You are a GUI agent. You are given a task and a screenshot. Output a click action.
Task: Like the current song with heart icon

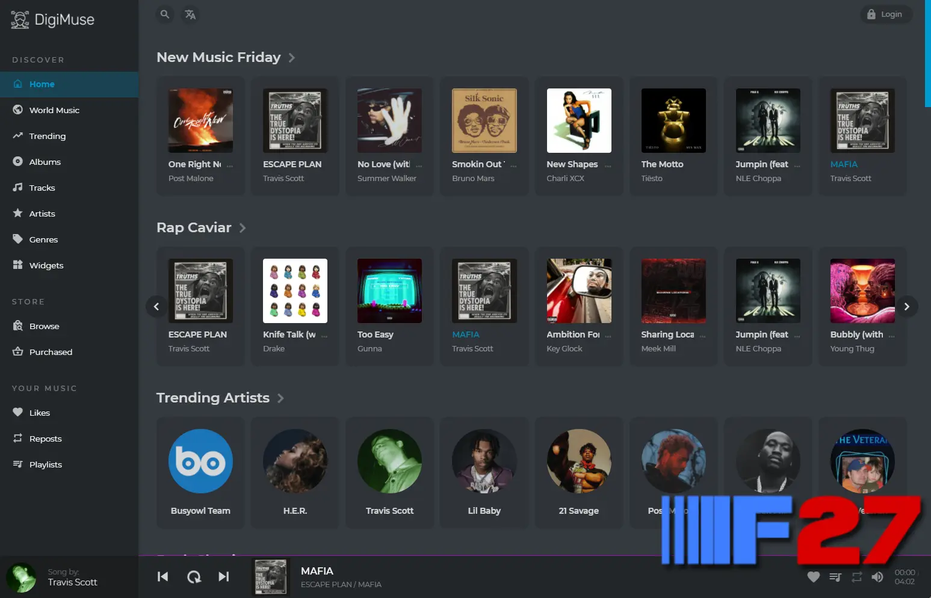814,577
